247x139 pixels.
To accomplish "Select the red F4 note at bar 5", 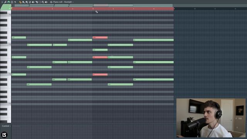I will (x=100, y=75).
